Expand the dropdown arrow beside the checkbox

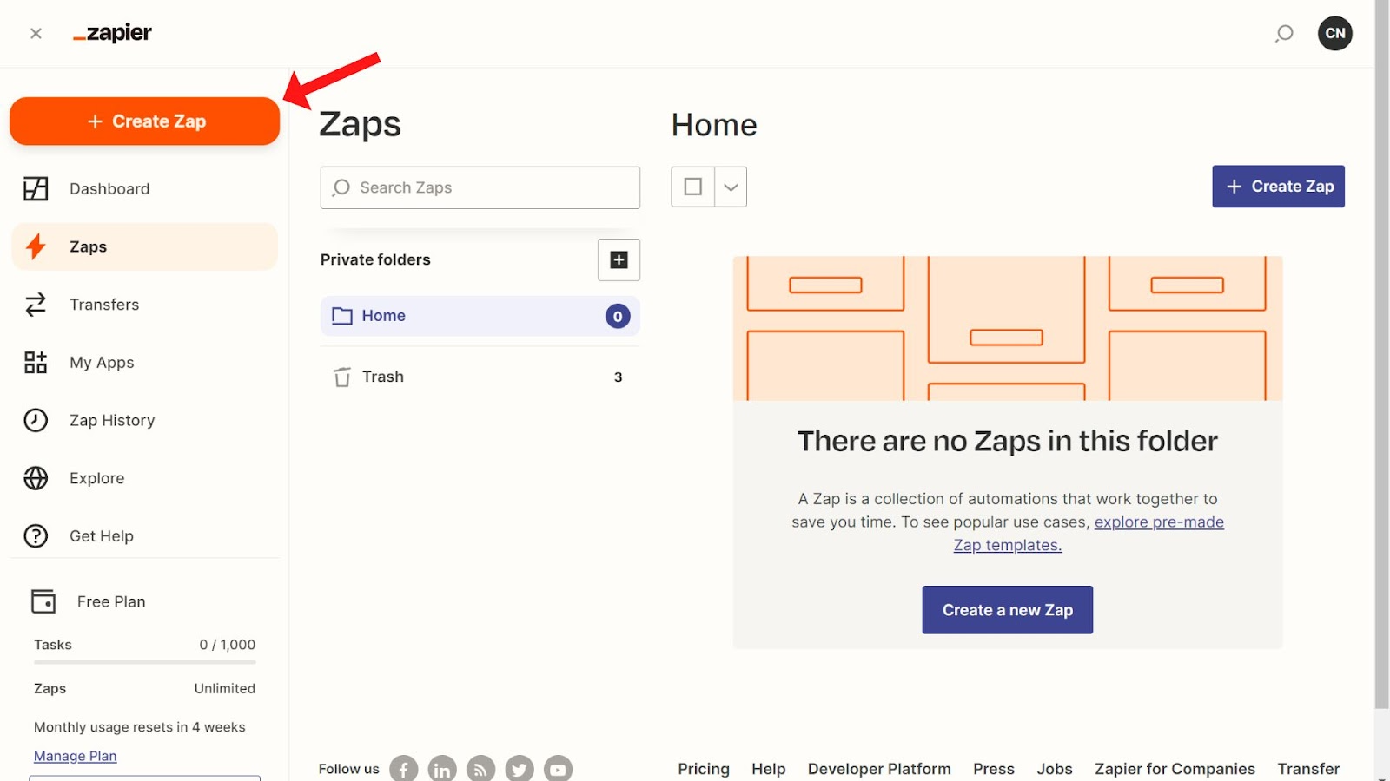point(731,187)
